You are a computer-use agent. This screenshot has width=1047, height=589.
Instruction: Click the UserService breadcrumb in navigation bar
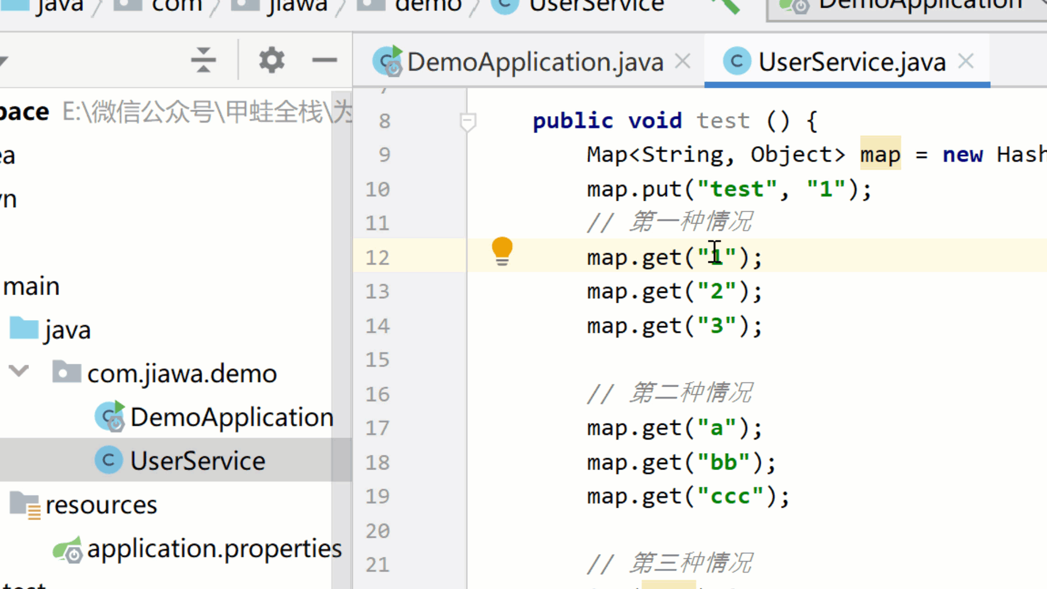pyautogui.click(x=596, y=5)
